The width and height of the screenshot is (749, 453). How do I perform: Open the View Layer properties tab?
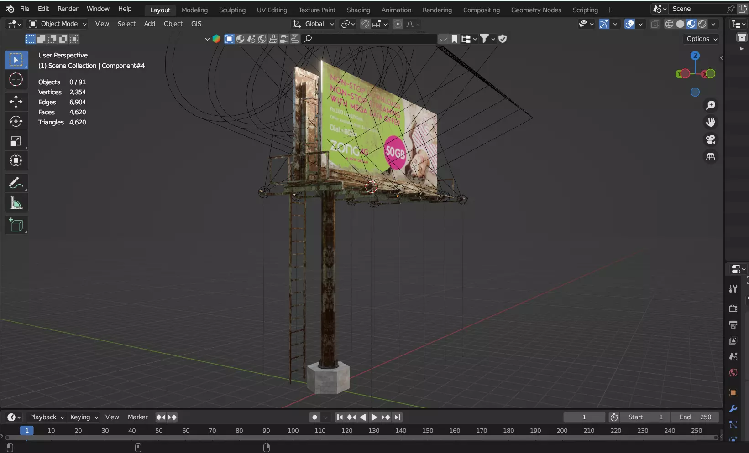(x=733, y=340)
